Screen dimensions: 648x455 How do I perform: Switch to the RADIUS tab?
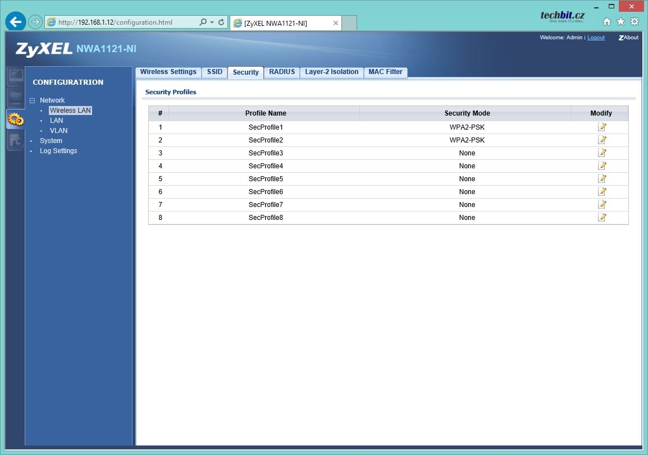click(x=281, y=72)
